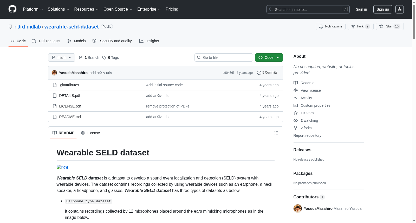Click file icon next to .gitattributes
Screen dimensions: 416x223
click(55, 85)
